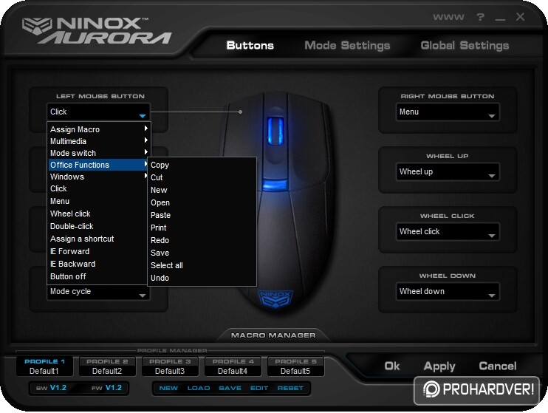Click the Ninox Aurora logo
Image resolution: width=548 pixels, height=413 pixels.
(x=97, y=31)
